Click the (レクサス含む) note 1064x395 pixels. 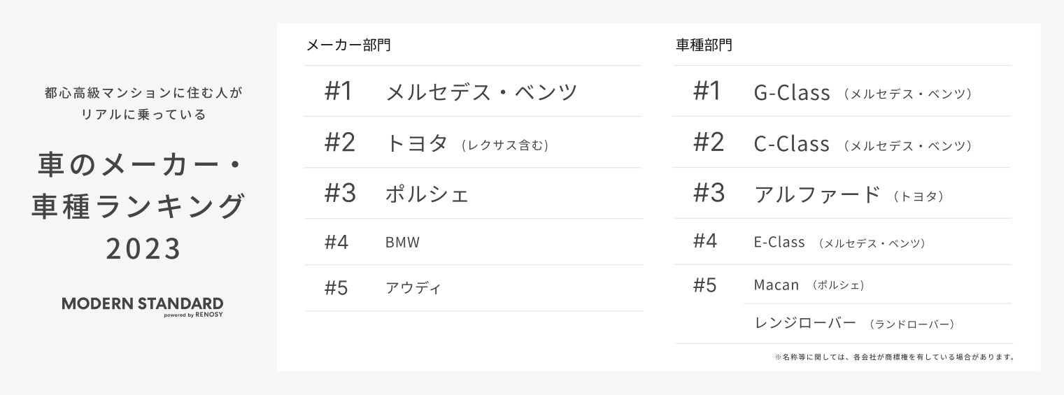click(x=505, y=145)
